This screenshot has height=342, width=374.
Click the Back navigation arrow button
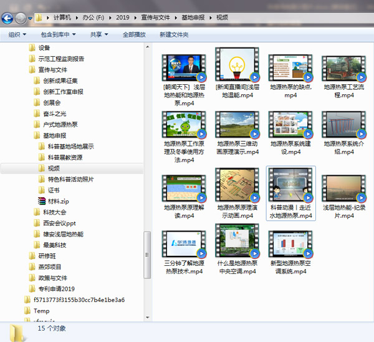coord(9,18)
